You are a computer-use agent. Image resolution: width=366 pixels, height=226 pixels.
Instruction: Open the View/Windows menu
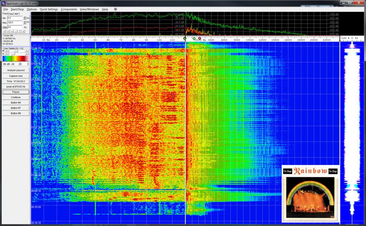coord(89,9)
